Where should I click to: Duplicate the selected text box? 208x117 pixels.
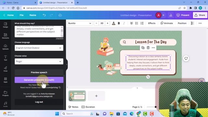click(x=143, y=48)
